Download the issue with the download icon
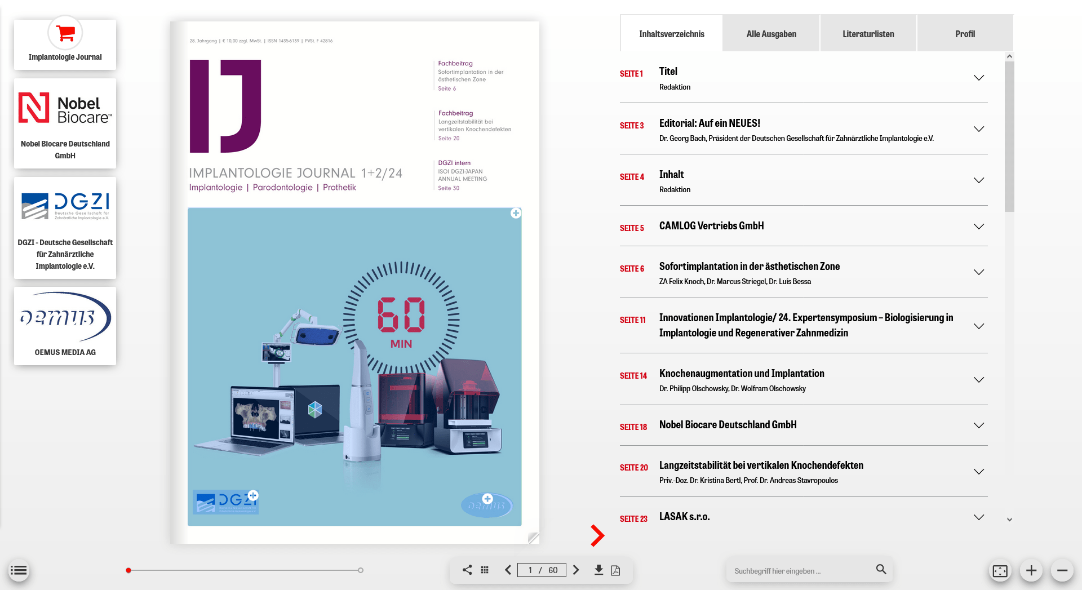Viewport: 1082px width, 590px height. click(598, 570)
